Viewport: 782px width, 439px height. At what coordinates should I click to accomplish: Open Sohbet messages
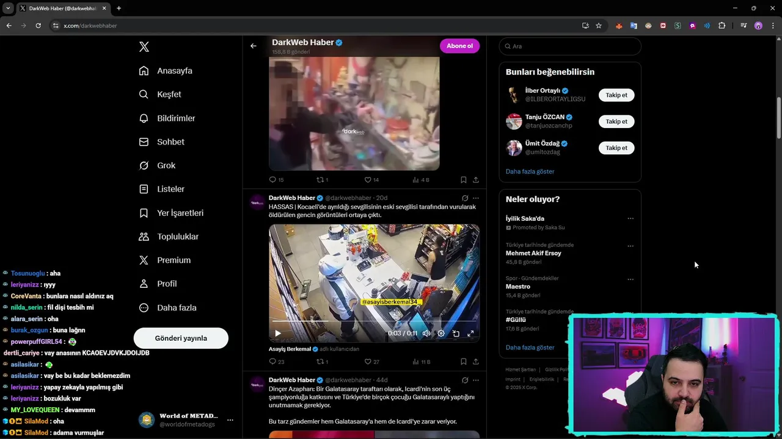[x=161, y=142]
